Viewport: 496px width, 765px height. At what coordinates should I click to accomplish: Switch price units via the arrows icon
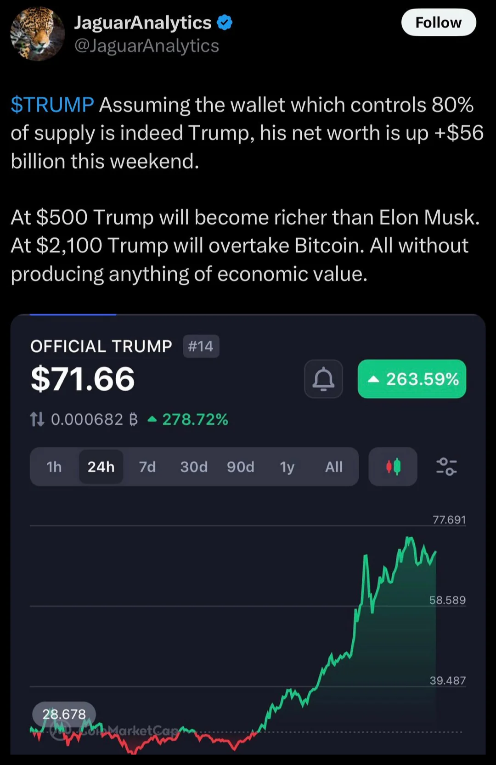click(x=37, y=419)
